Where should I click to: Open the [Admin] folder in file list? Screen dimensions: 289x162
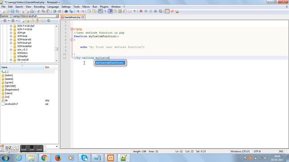[x=9, y=75]
